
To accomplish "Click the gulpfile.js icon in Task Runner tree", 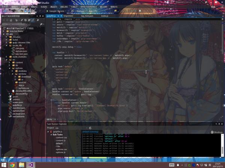I will [51, 132].
